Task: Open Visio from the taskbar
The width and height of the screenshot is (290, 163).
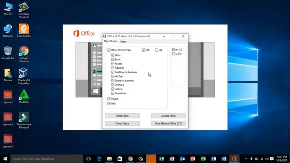Action: pyautogui.click(x=213, y=159)
